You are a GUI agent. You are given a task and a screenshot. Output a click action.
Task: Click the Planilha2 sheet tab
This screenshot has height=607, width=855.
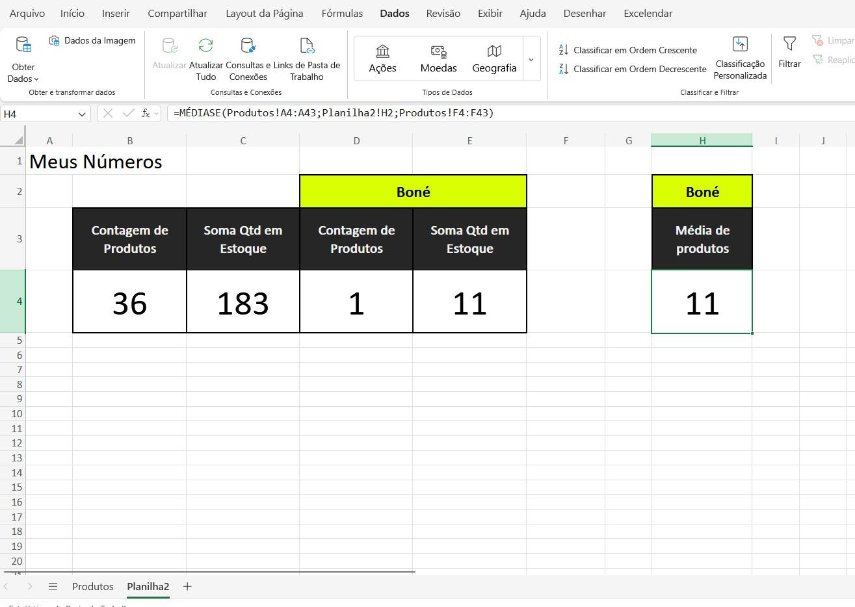click(148, 586)
